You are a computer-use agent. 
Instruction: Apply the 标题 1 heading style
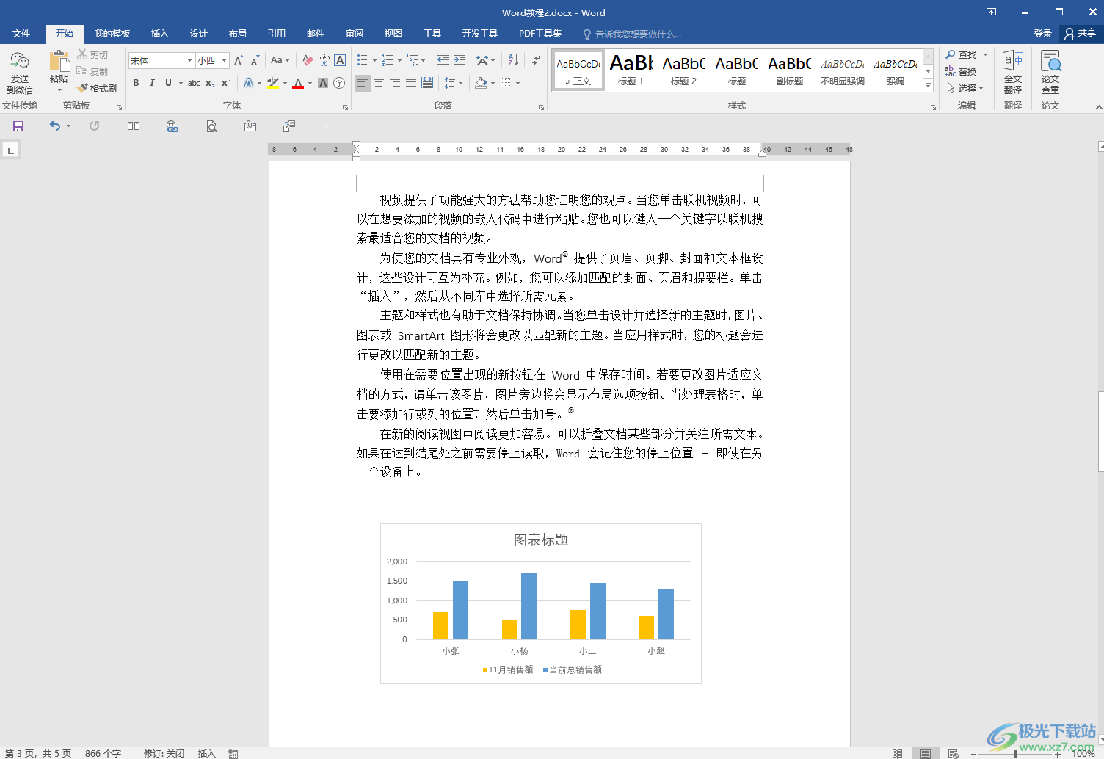(x=631, y=70)
